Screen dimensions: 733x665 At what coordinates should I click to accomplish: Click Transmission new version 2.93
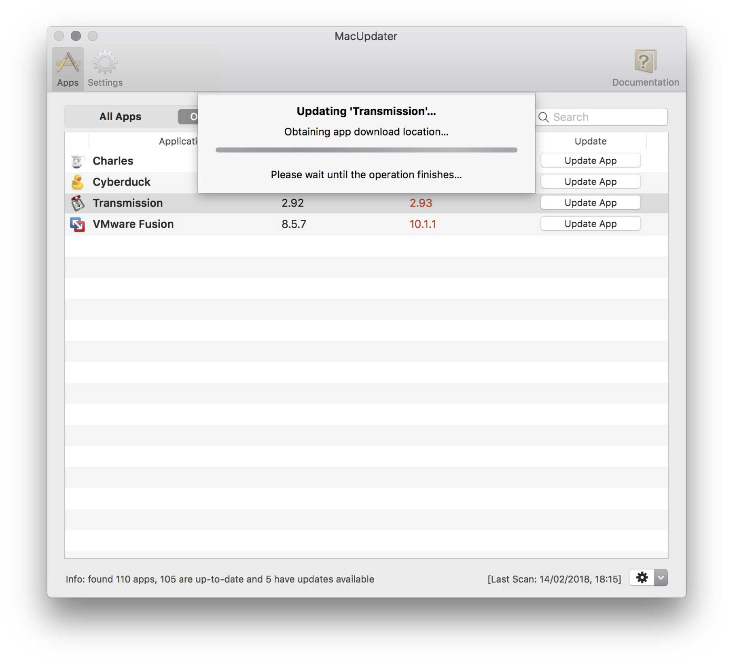(421, 203)
